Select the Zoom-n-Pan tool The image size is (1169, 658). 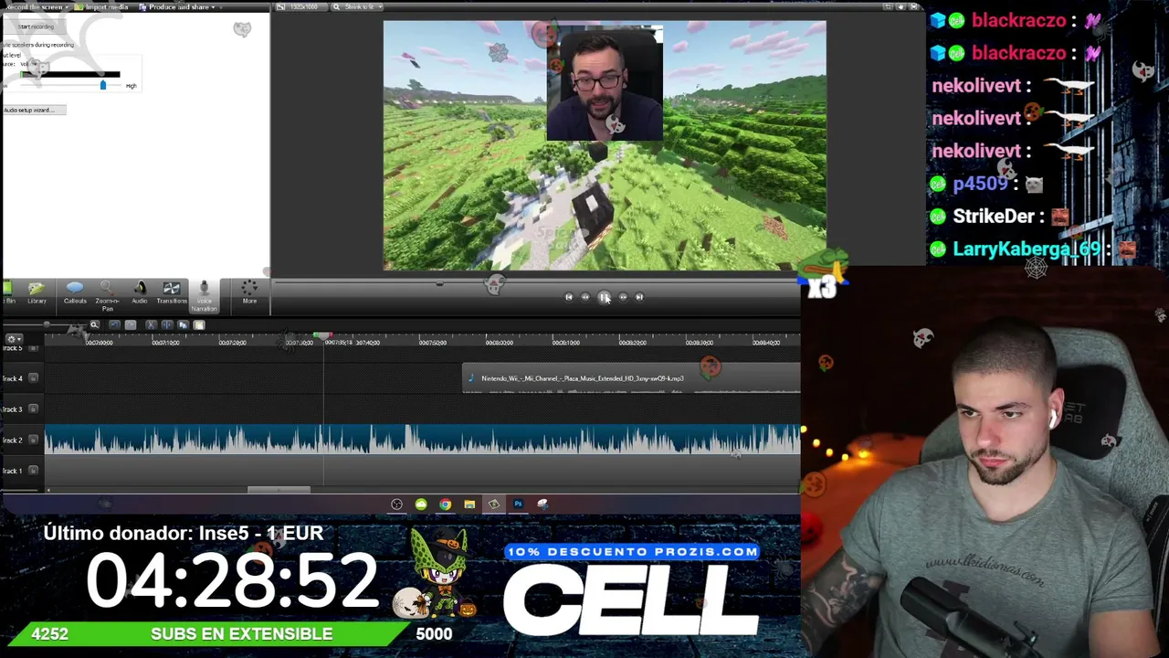[107, 295]
